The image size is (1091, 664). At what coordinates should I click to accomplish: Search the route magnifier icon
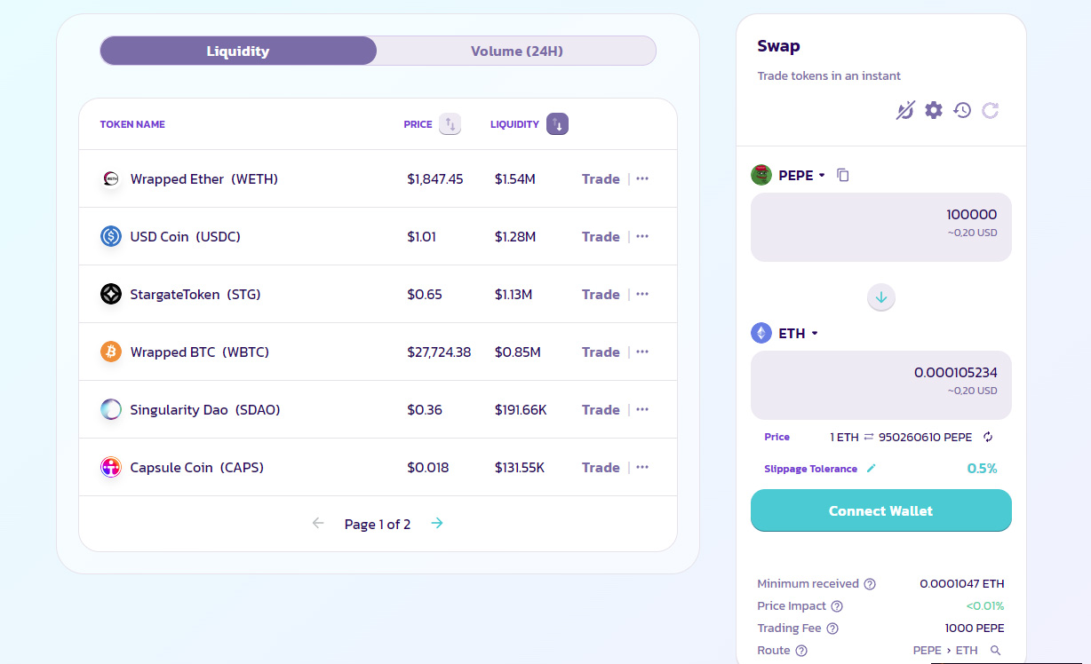995,651
